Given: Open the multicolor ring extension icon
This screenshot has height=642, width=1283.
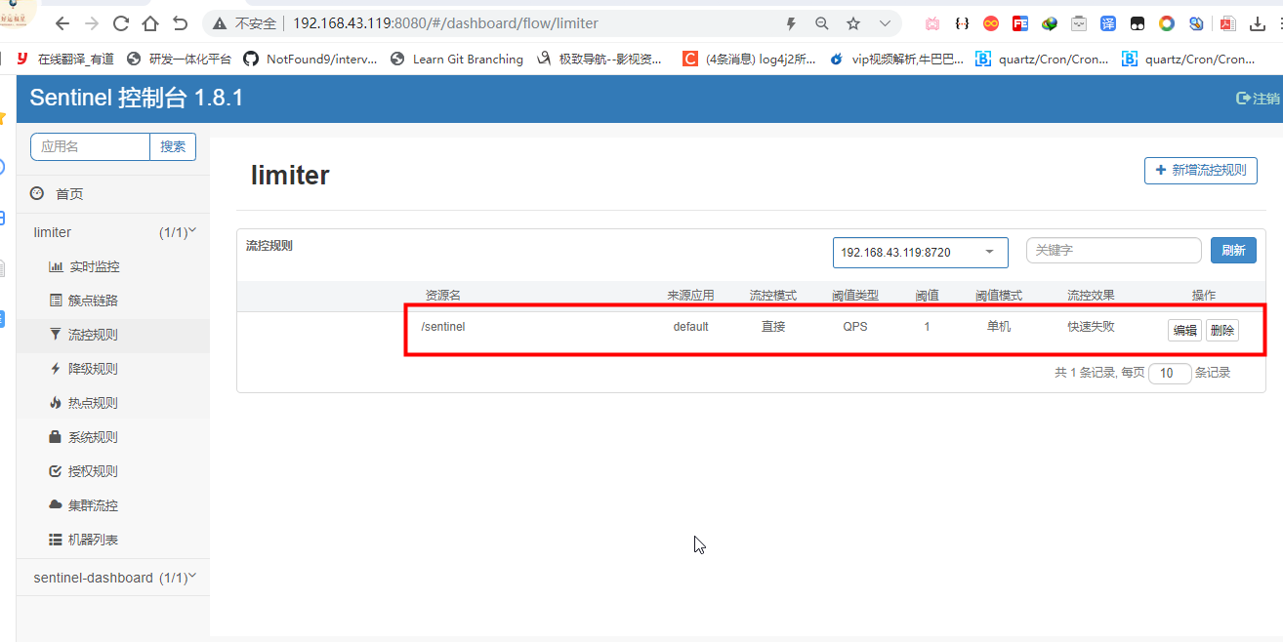Looking at the screenshot, I should coord(1167,23).
